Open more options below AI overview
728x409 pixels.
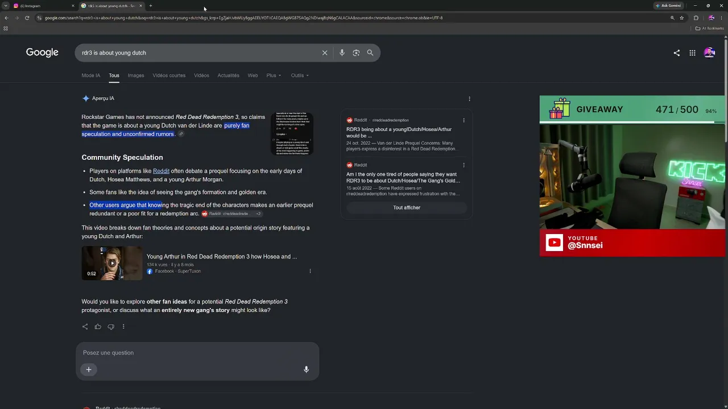pos(123,327)
